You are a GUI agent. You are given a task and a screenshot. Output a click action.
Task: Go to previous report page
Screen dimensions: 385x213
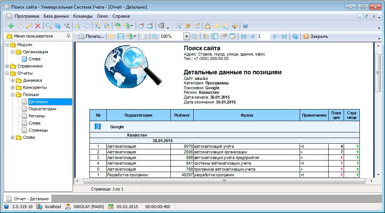(252, 36)
